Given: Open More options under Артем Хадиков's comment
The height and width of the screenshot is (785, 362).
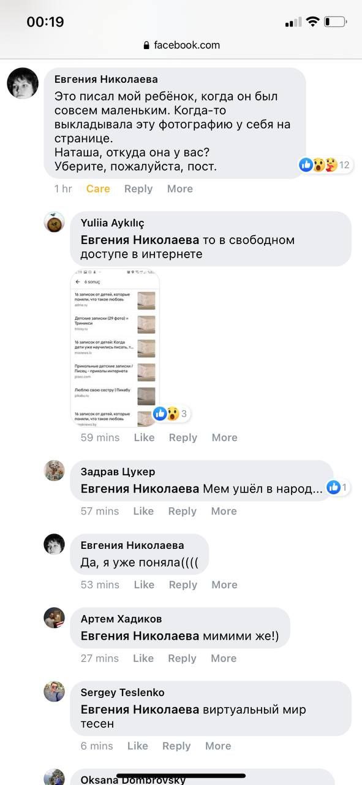Looking at the screenshot, I should [224, 658].
